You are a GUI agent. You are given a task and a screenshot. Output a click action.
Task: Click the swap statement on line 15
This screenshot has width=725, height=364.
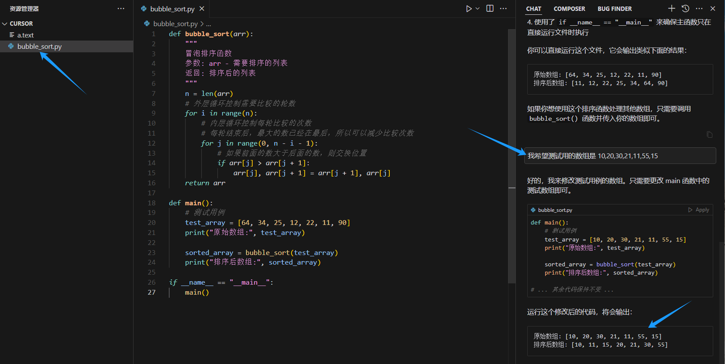pos(312,173)
